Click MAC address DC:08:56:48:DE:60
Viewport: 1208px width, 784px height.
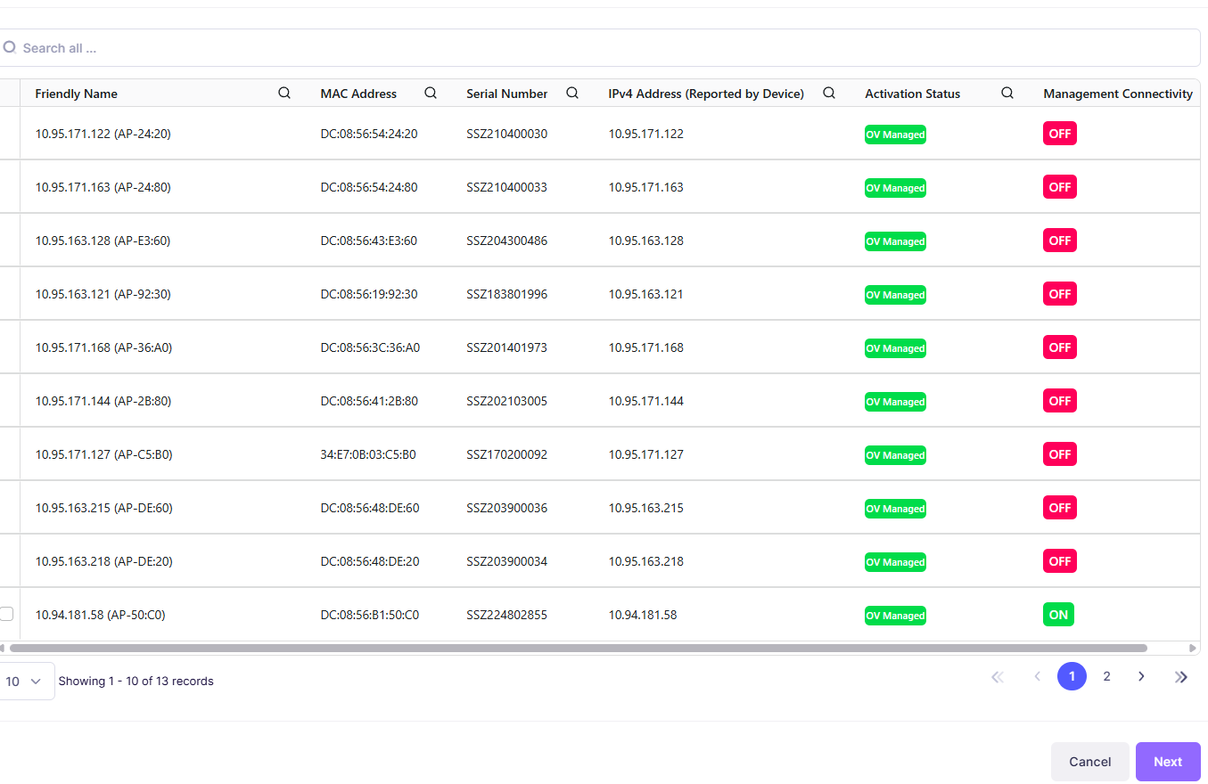point(370,508)
